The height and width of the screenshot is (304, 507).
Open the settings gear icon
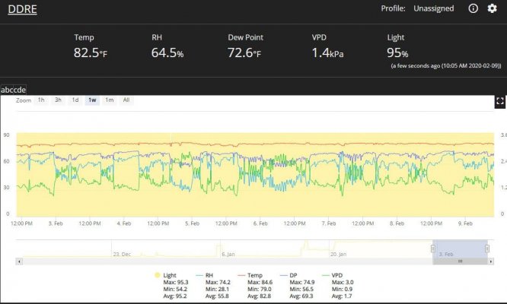492,8
